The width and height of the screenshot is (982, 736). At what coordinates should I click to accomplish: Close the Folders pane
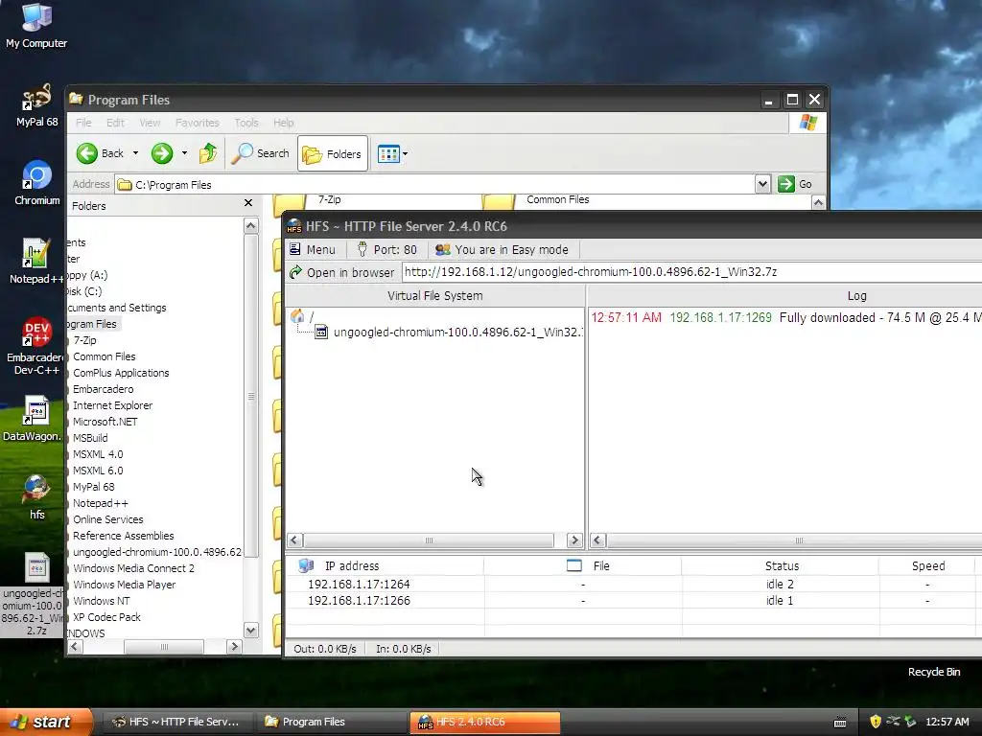point(248,203)
